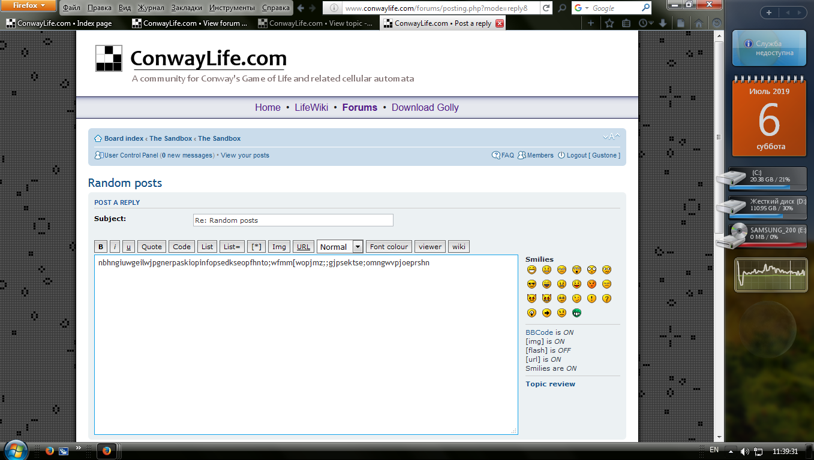Screen dimensions: 814x460
Task: Insert the sunglasses cool smiley
Action: tap(531, 284)
